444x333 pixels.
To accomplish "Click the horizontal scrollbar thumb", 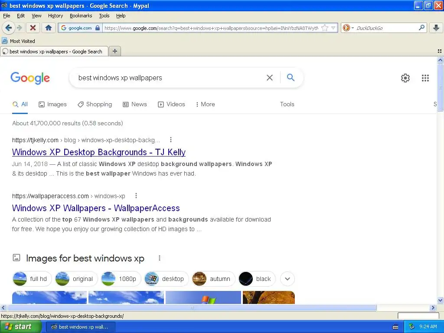I will [192, 307].
